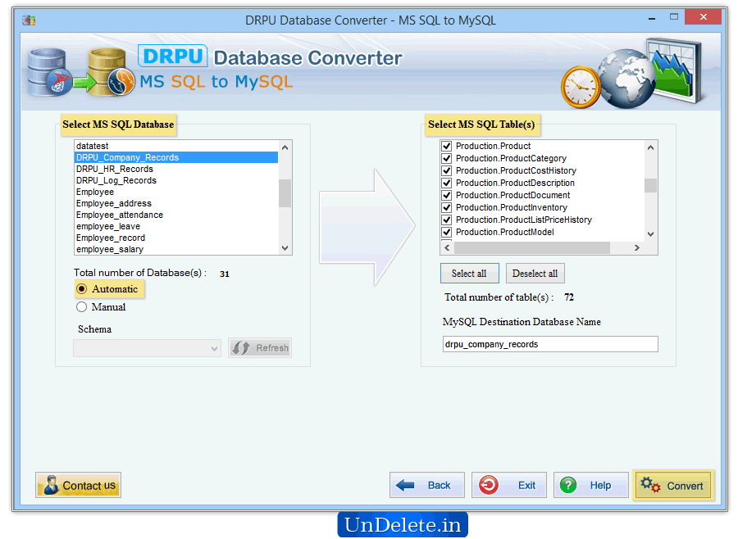Click the red Exit power icon
This screenshot has height=539, width=738.
[489, 485]
